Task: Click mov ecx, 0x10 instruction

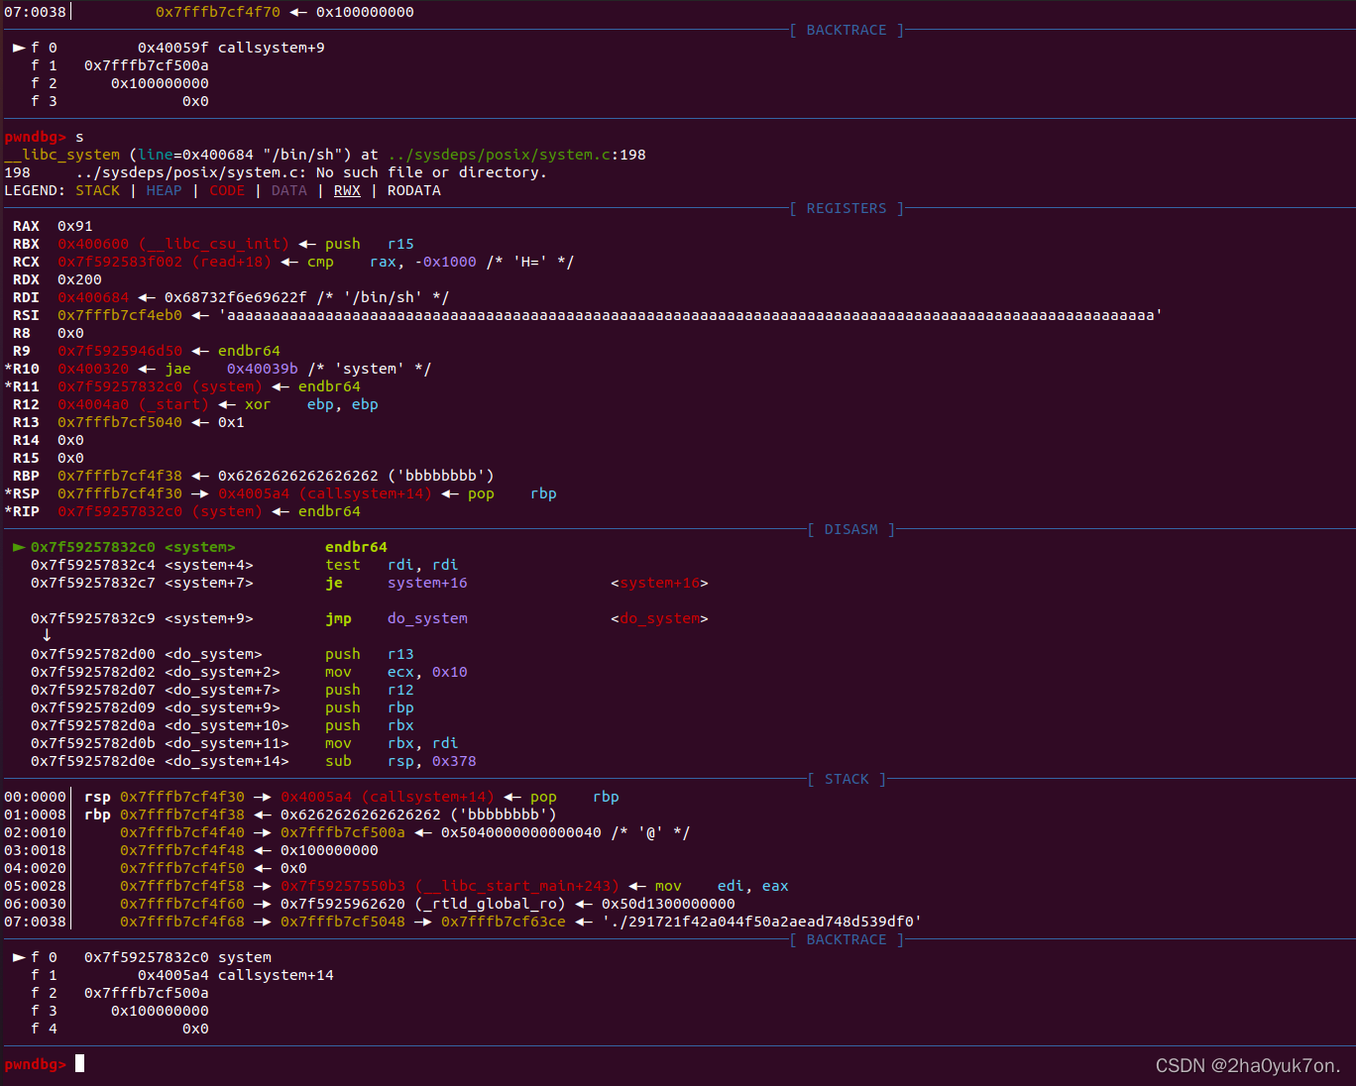Action: 396,672
